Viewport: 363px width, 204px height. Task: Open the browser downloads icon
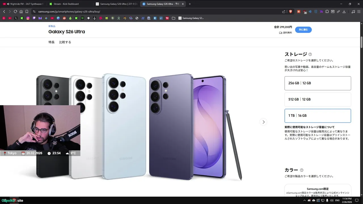coord(344,12)
